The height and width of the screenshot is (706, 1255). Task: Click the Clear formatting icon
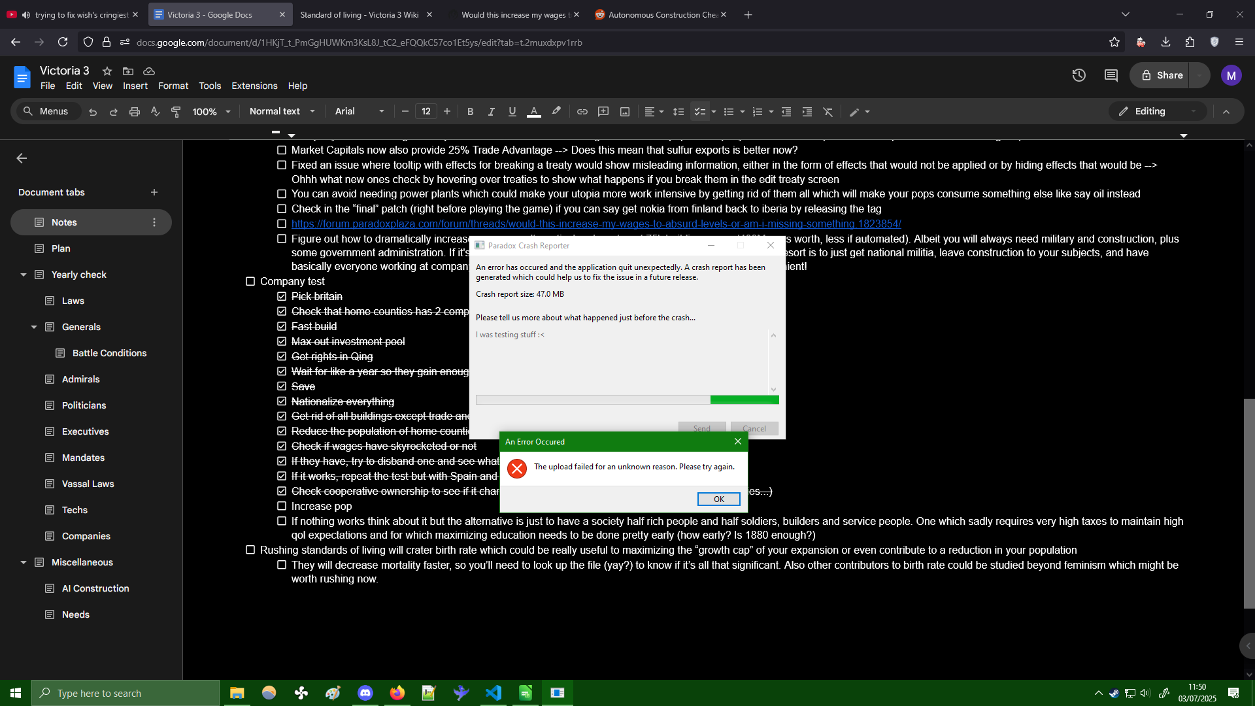coord(828,112)
